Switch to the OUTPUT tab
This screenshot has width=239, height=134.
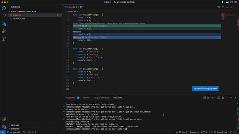click(x=87, y=98)
